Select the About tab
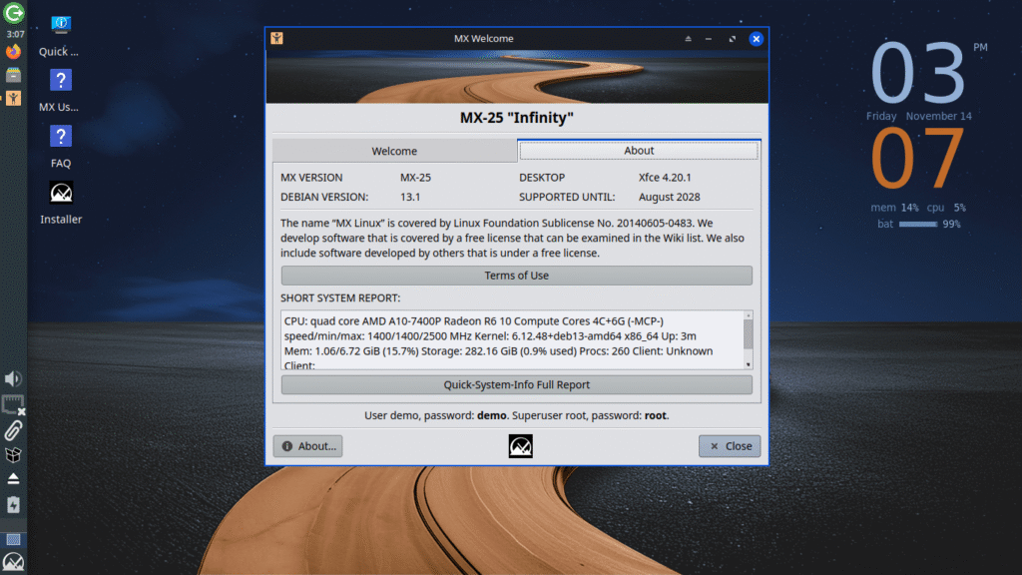The height and width of the screenshot is (575, 1022). click(x=639, y=151)
